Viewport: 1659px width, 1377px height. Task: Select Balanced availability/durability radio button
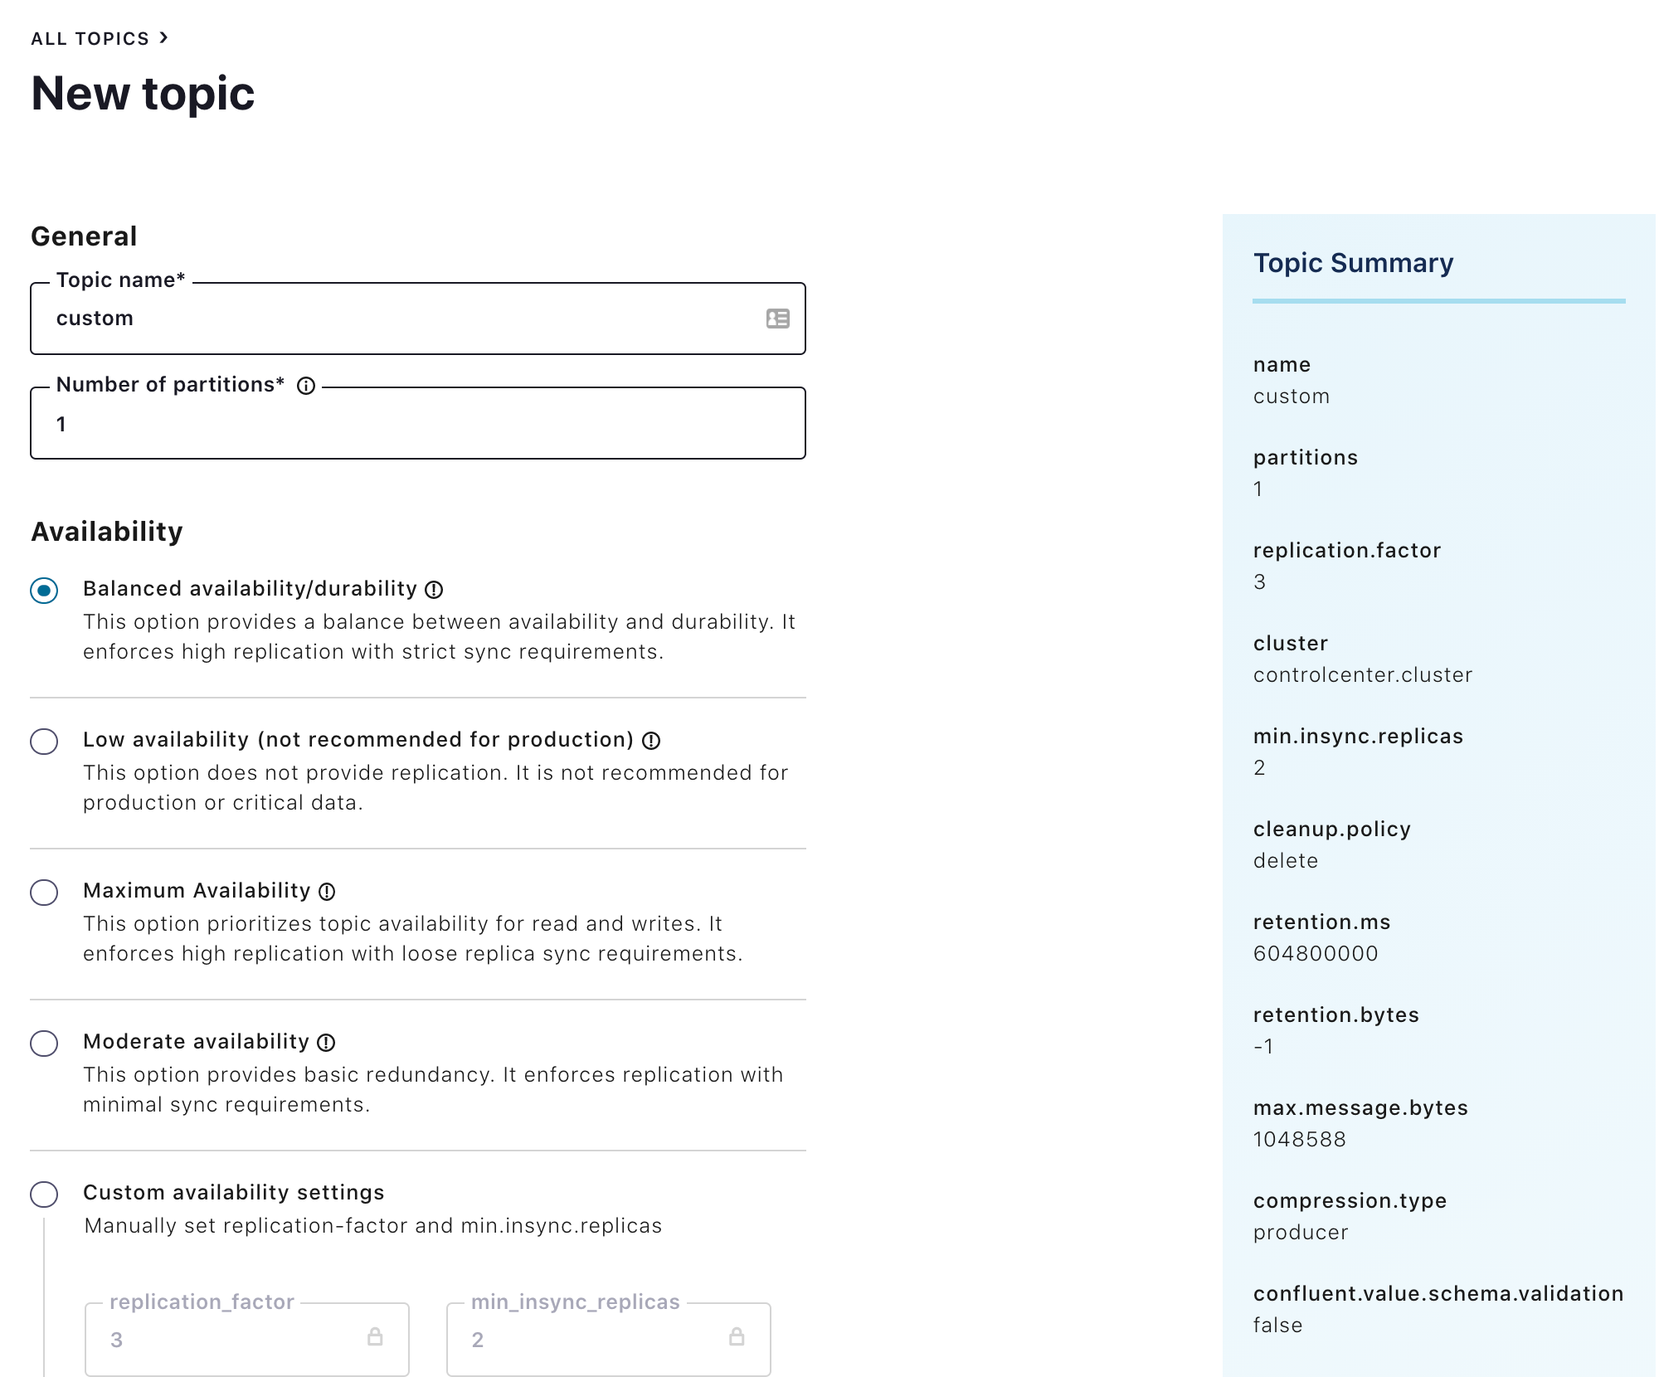coord(44,591)
